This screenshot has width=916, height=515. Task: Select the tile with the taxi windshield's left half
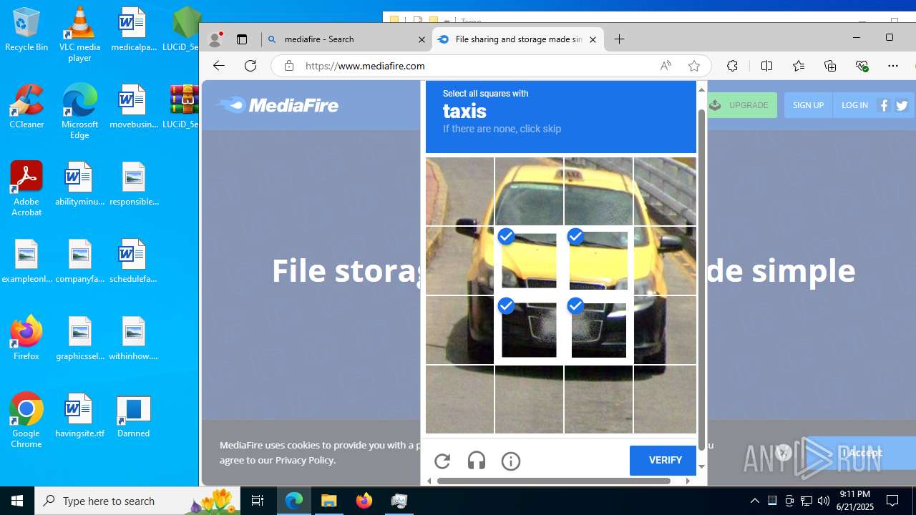point(529,191)
